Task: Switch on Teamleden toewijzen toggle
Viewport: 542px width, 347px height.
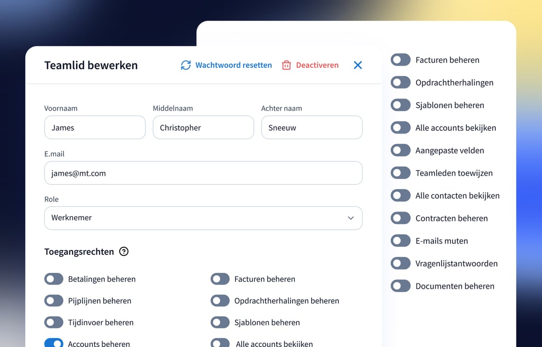Action: 401,173
